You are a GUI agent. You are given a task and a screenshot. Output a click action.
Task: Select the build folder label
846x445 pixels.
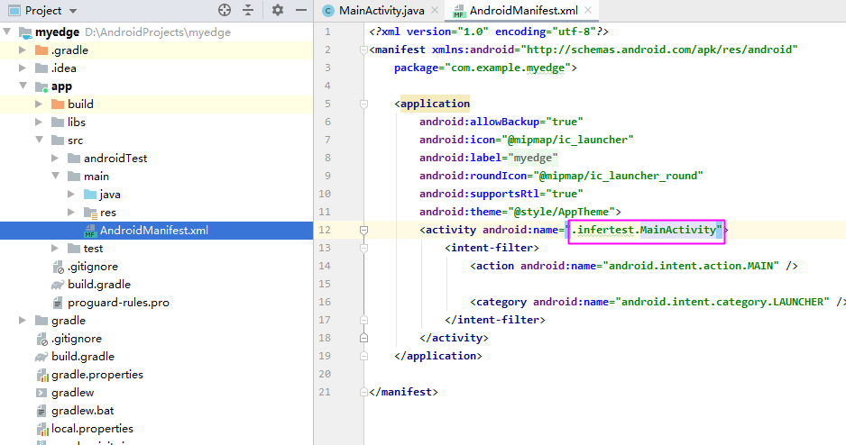80,104
